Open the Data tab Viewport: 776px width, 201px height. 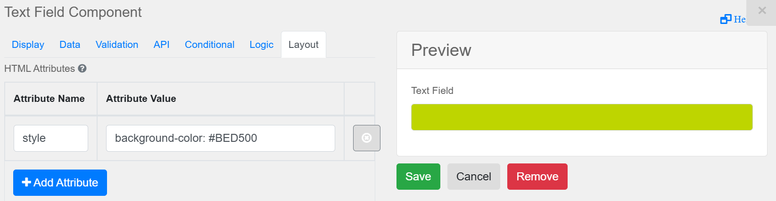tap(70, 45)
